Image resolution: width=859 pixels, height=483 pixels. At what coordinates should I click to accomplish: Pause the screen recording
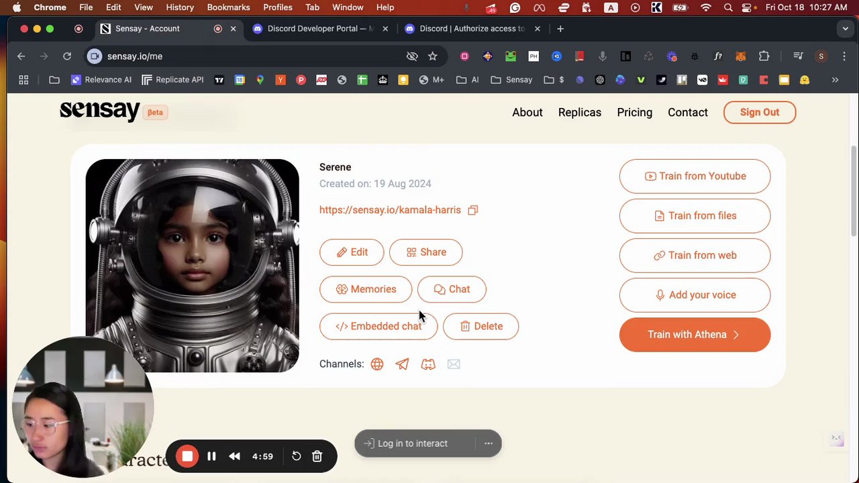pyautogui.click(x=211, y=457)
